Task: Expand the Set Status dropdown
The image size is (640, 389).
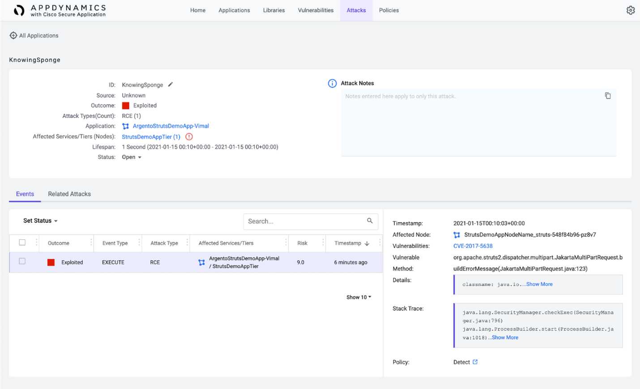Action: click(40, 221)
